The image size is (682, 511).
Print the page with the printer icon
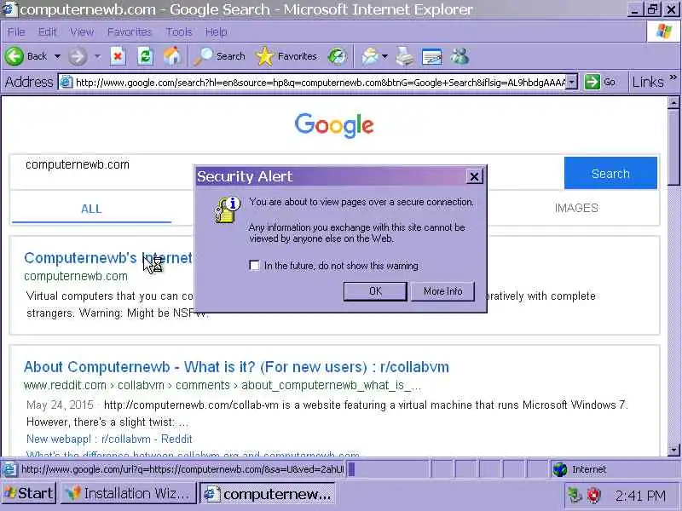[x=405, y=56]
